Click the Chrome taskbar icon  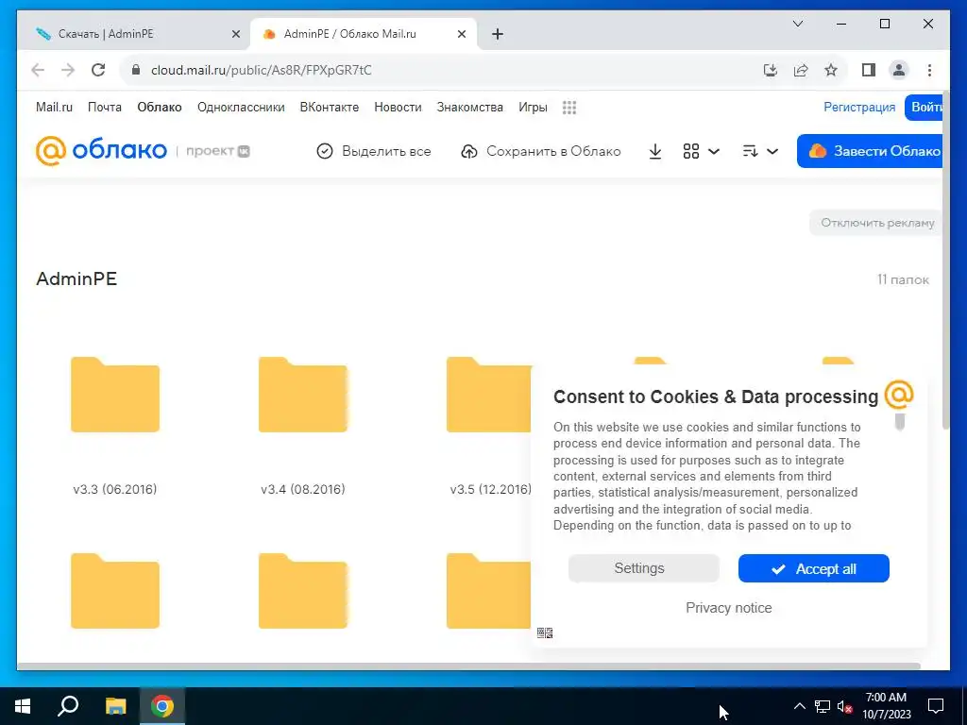[162, 706]
